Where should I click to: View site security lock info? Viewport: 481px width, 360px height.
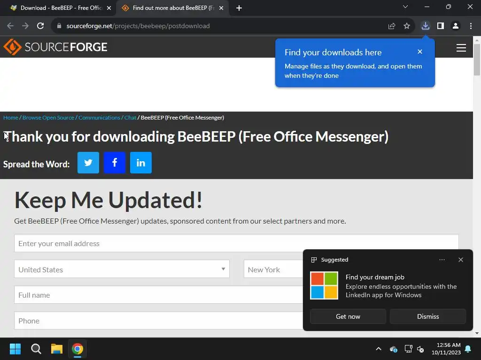coord(59,26)
